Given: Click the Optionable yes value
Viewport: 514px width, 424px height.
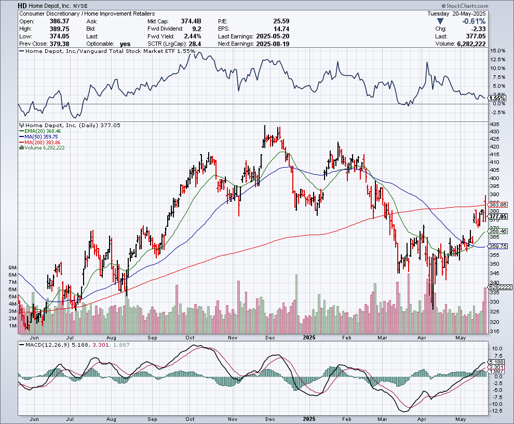Looking at the screenshot, I should (x=125, y=44).
